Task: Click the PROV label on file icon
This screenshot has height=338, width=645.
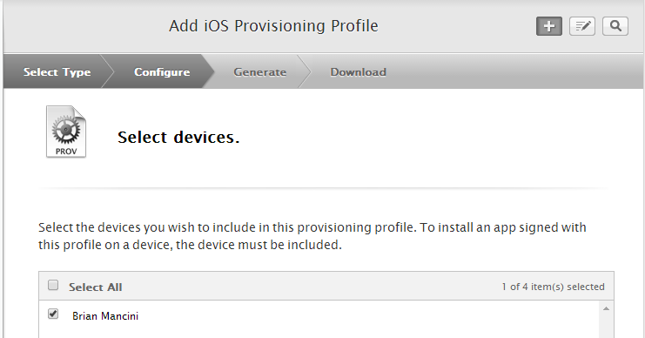Action: pos(66,151)
